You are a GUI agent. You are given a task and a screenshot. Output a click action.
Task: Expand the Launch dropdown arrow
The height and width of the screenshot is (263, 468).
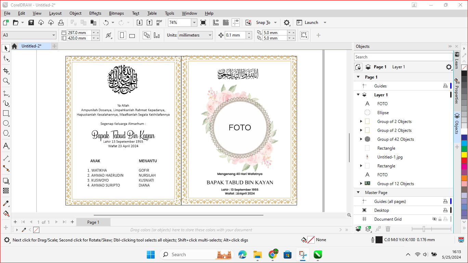(325, 23)
